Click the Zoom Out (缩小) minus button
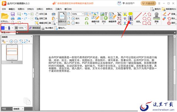The height and width of the screenshot is (112, 177). [x=76, y=23]
